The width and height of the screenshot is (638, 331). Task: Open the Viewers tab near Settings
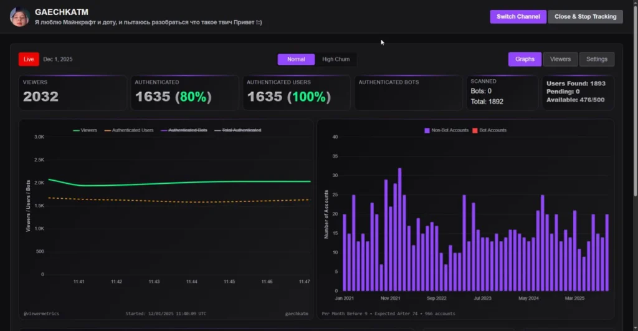click(x=560, y=59)
